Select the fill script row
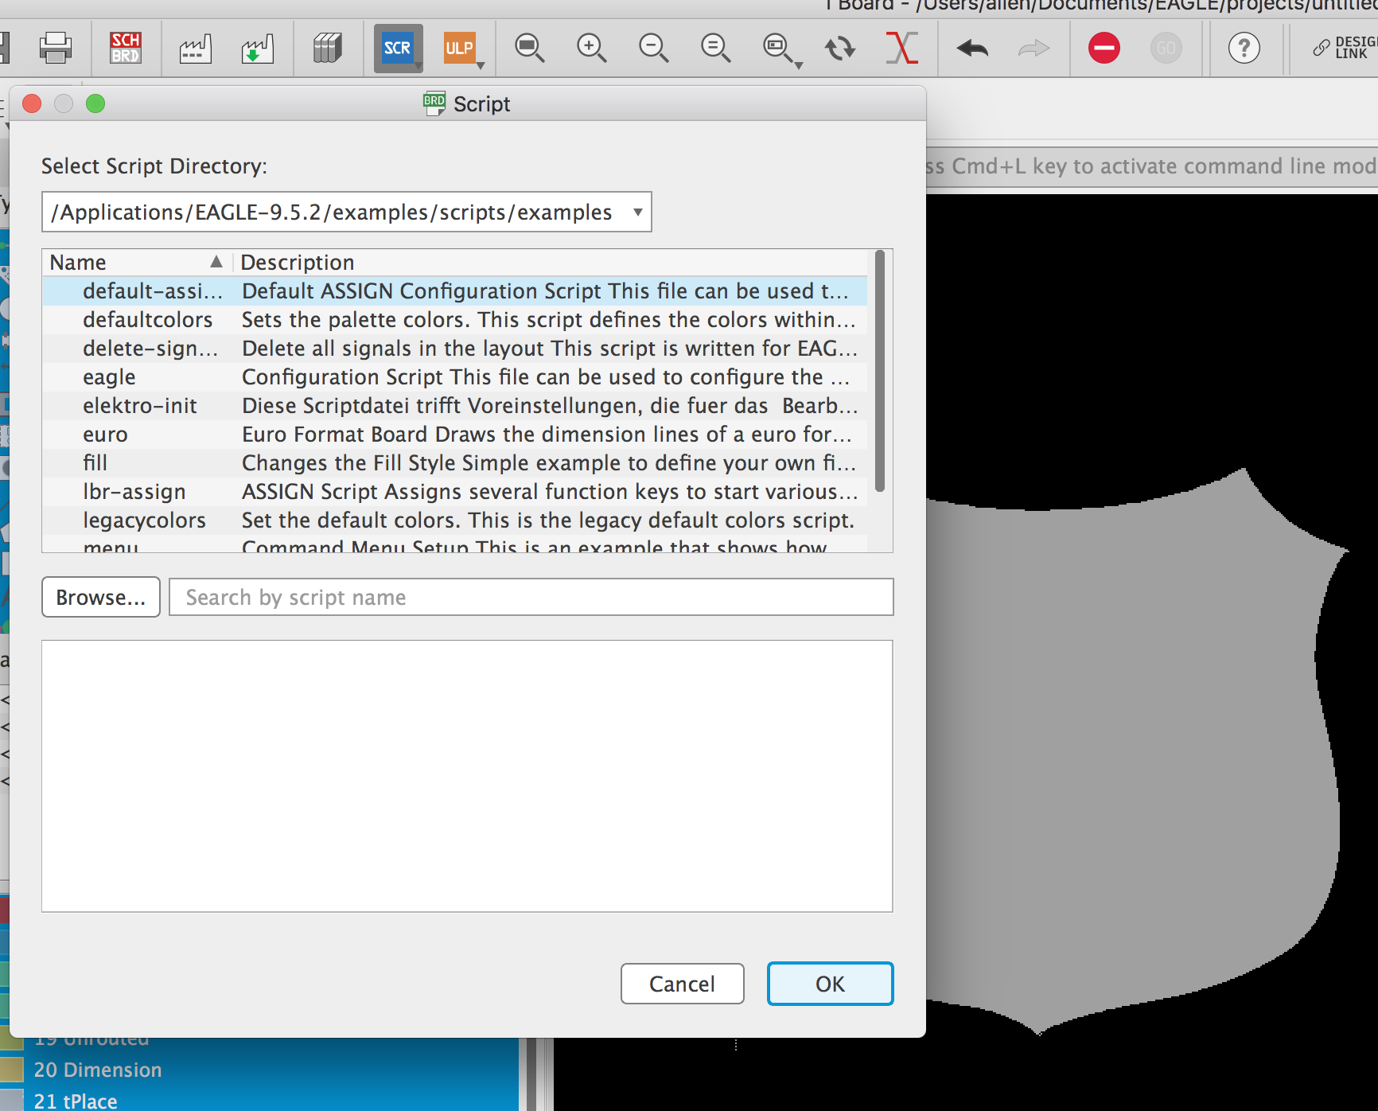 [455, 462]
